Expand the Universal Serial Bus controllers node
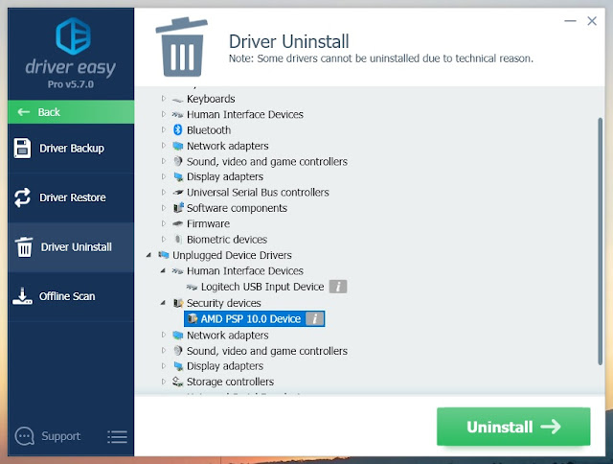 (x=164, y=192)
